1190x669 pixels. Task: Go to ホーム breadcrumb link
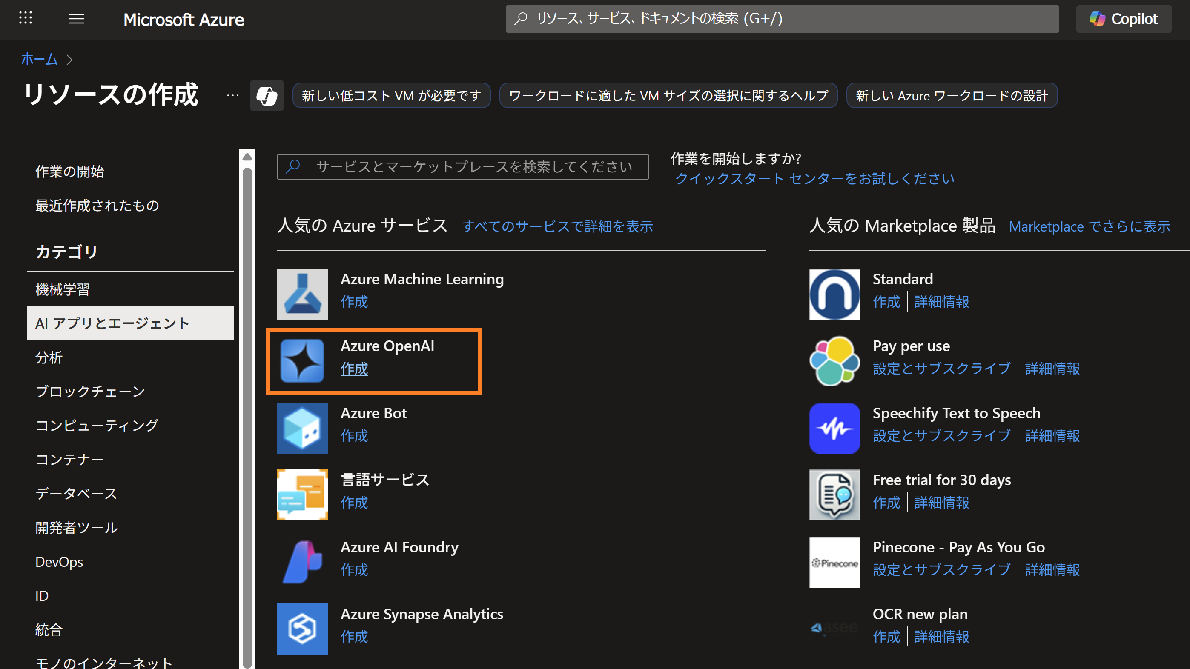(x=39, y=59)
